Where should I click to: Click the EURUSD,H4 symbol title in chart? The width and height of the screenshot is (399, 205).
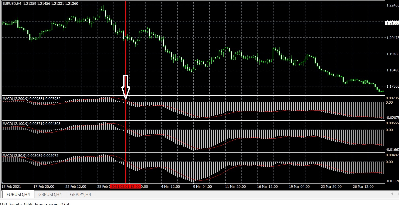coord(12,3)
